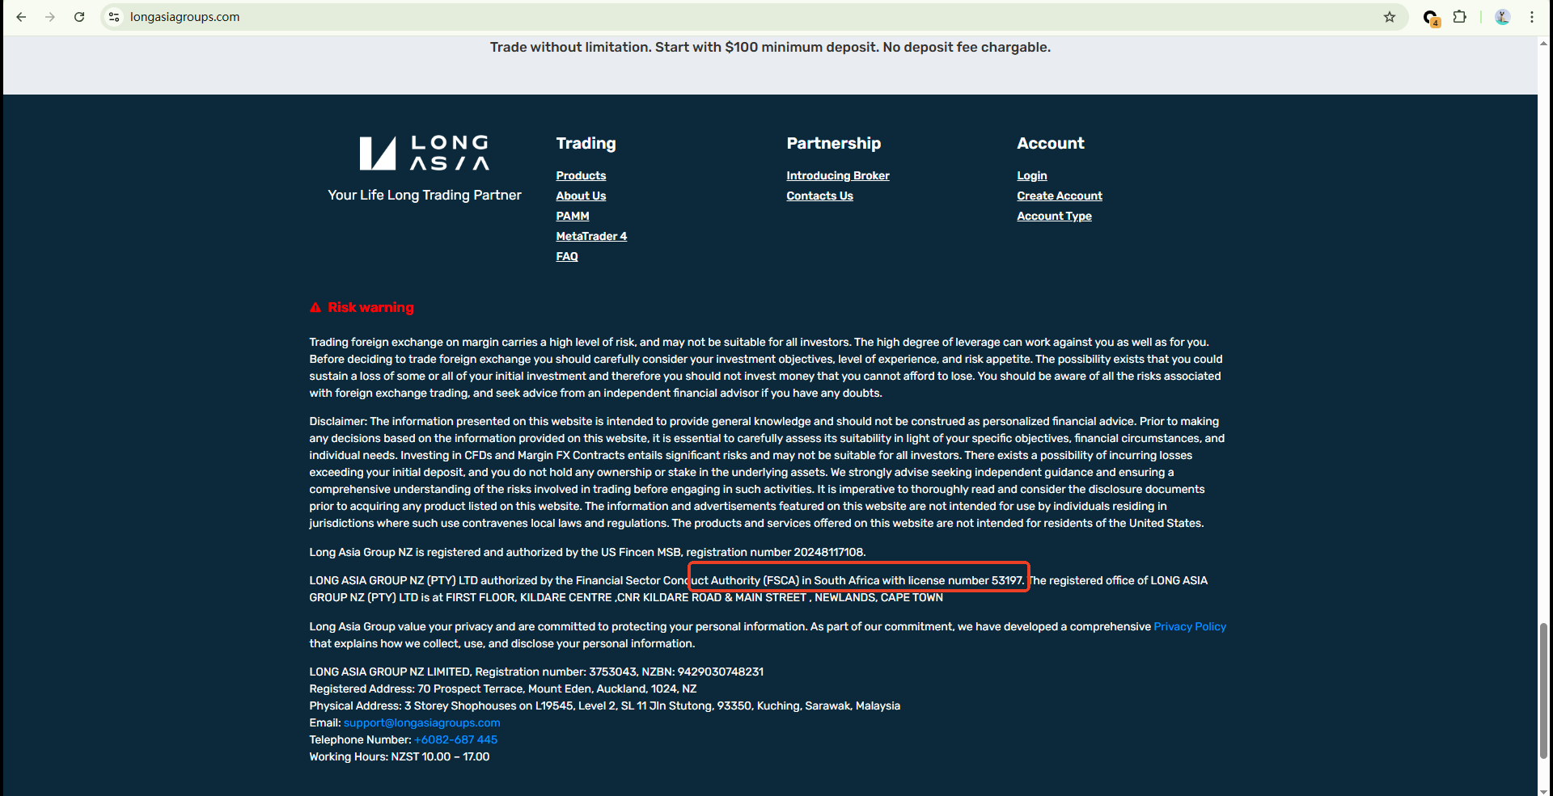Open the Create Account link
1553x796 pixels.
tap(1060, 196)
